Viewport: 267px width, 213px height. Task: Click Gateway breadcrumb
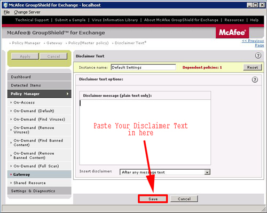point(54,43)
